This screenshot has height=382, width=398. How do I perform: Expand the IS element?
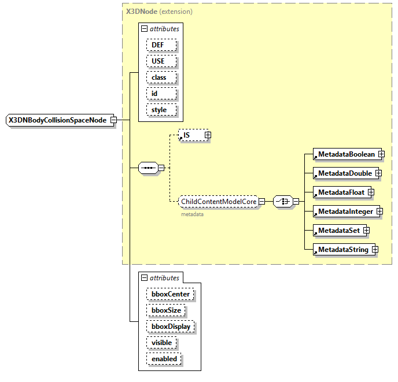pyautogui.click(x=208, y=135)
